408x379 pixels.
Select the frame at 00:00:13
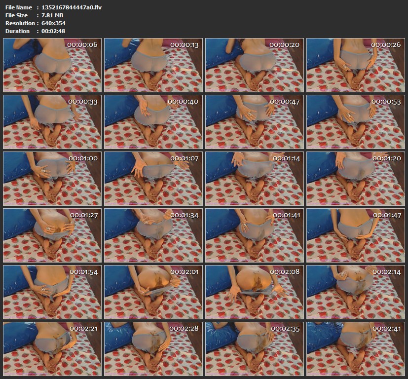(153, 65)
